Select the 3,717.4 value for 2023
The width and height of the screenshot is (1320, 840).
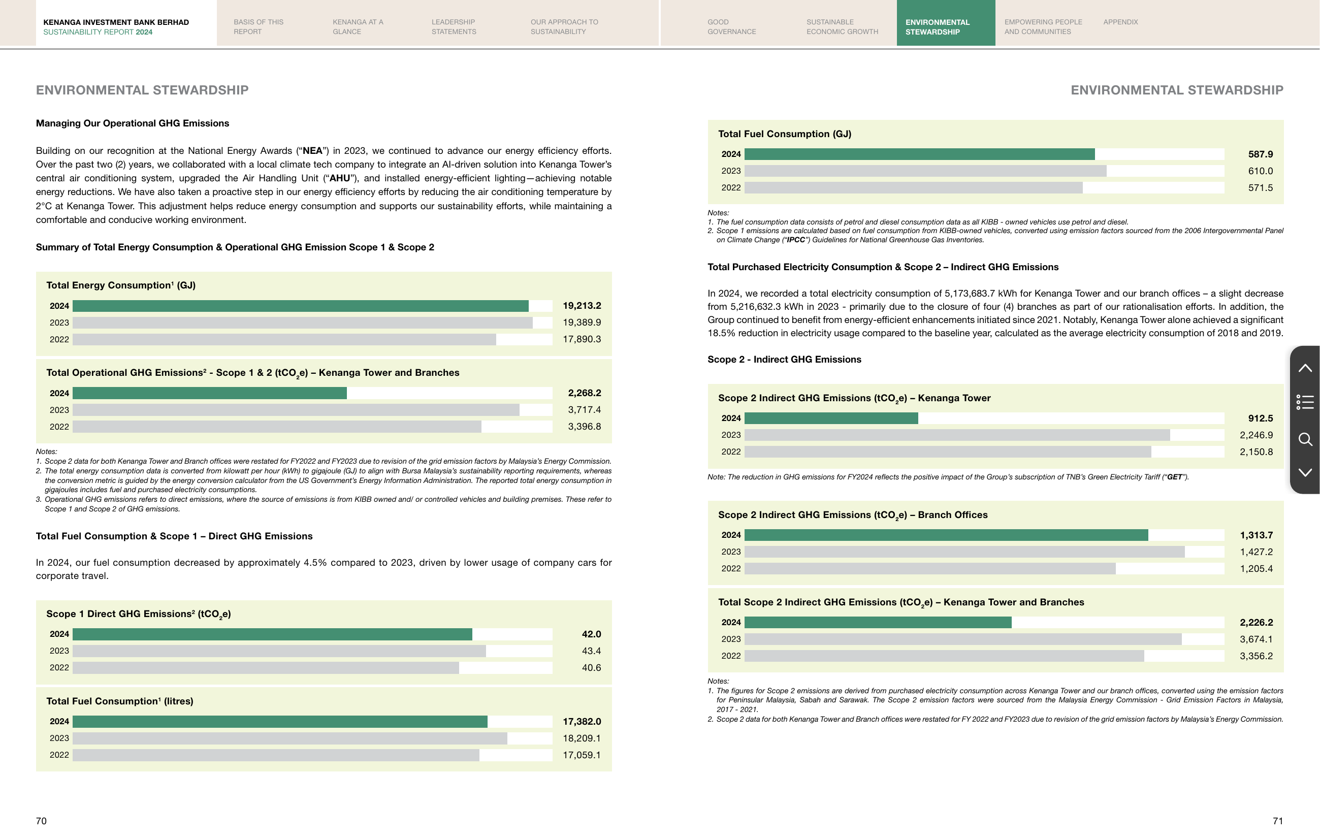coord(585,410)
